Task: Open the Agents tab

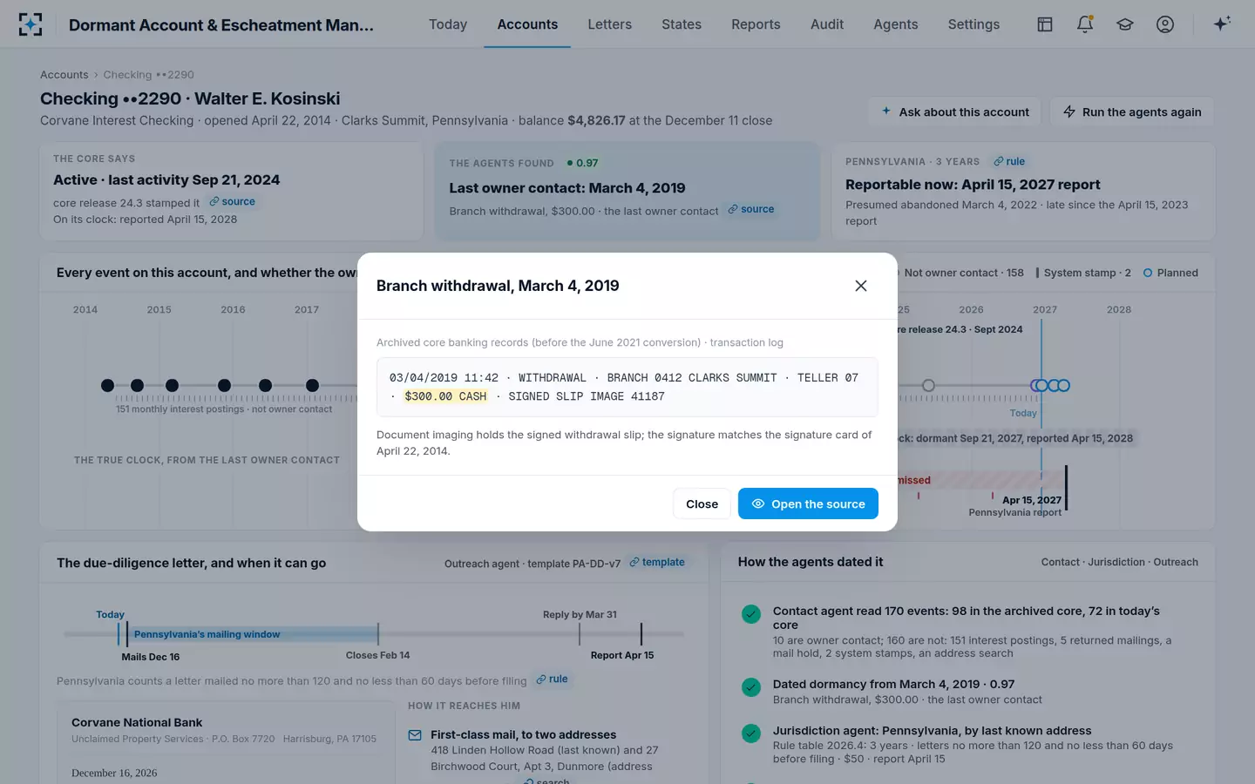Action: 896,24
